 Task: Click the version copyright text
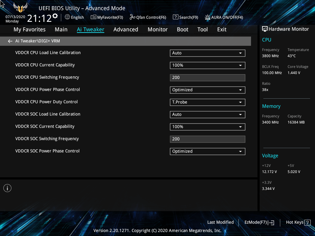157,230
